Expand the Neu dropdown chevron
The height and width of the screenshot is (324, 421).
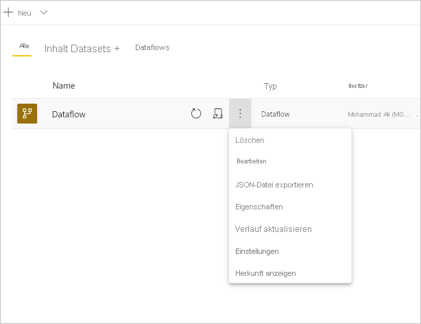tap(44, 12)
